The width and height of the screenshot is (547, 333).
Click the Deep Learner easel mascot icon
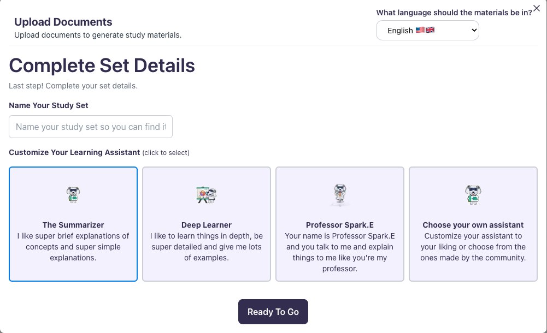pos(206,194)
